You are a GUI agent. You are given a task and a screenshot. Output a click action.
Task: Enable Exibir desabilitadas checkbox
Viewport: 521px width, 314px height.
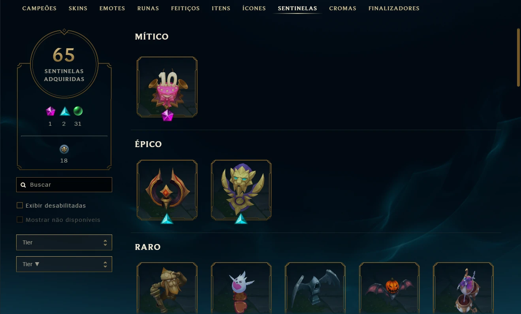pyautogui.click(x=19, y=205)
